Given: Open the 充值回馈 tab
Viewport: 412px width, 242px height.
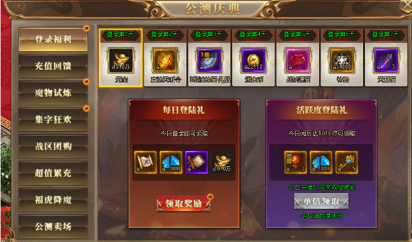Looking at the screenshot, I should [53, 66].
